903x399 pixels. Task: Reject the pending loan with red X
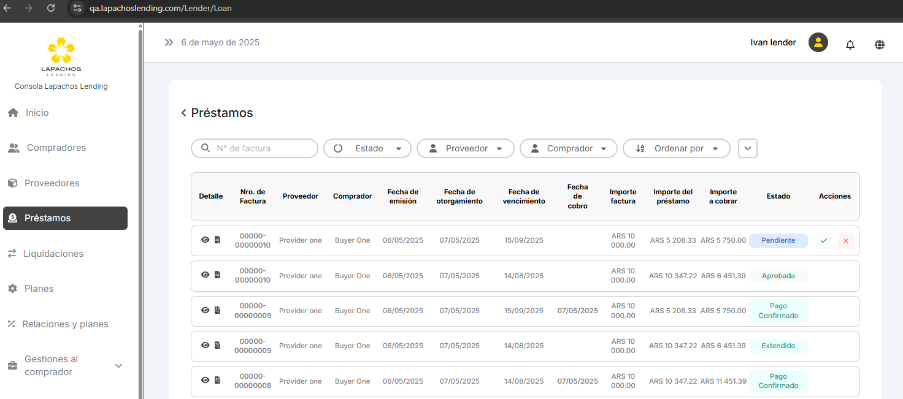pos(845,241)
